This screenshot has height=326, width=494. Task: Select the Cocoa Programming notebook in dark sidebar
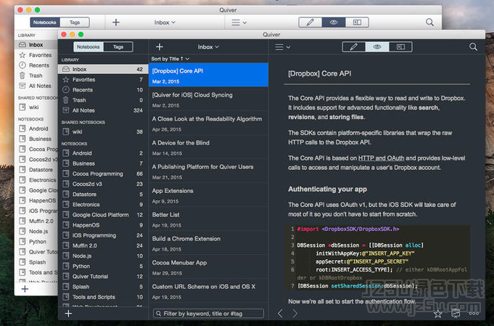click(98, 174)
